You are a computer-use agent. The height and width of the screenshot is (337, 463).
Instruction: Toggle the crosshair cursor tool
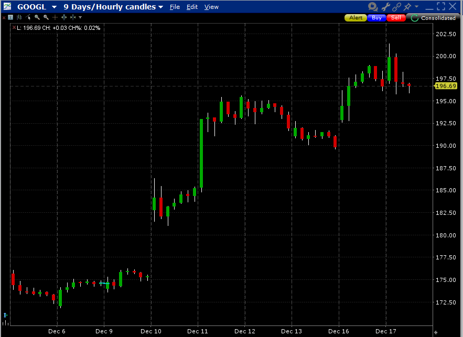tap(55, 17)
